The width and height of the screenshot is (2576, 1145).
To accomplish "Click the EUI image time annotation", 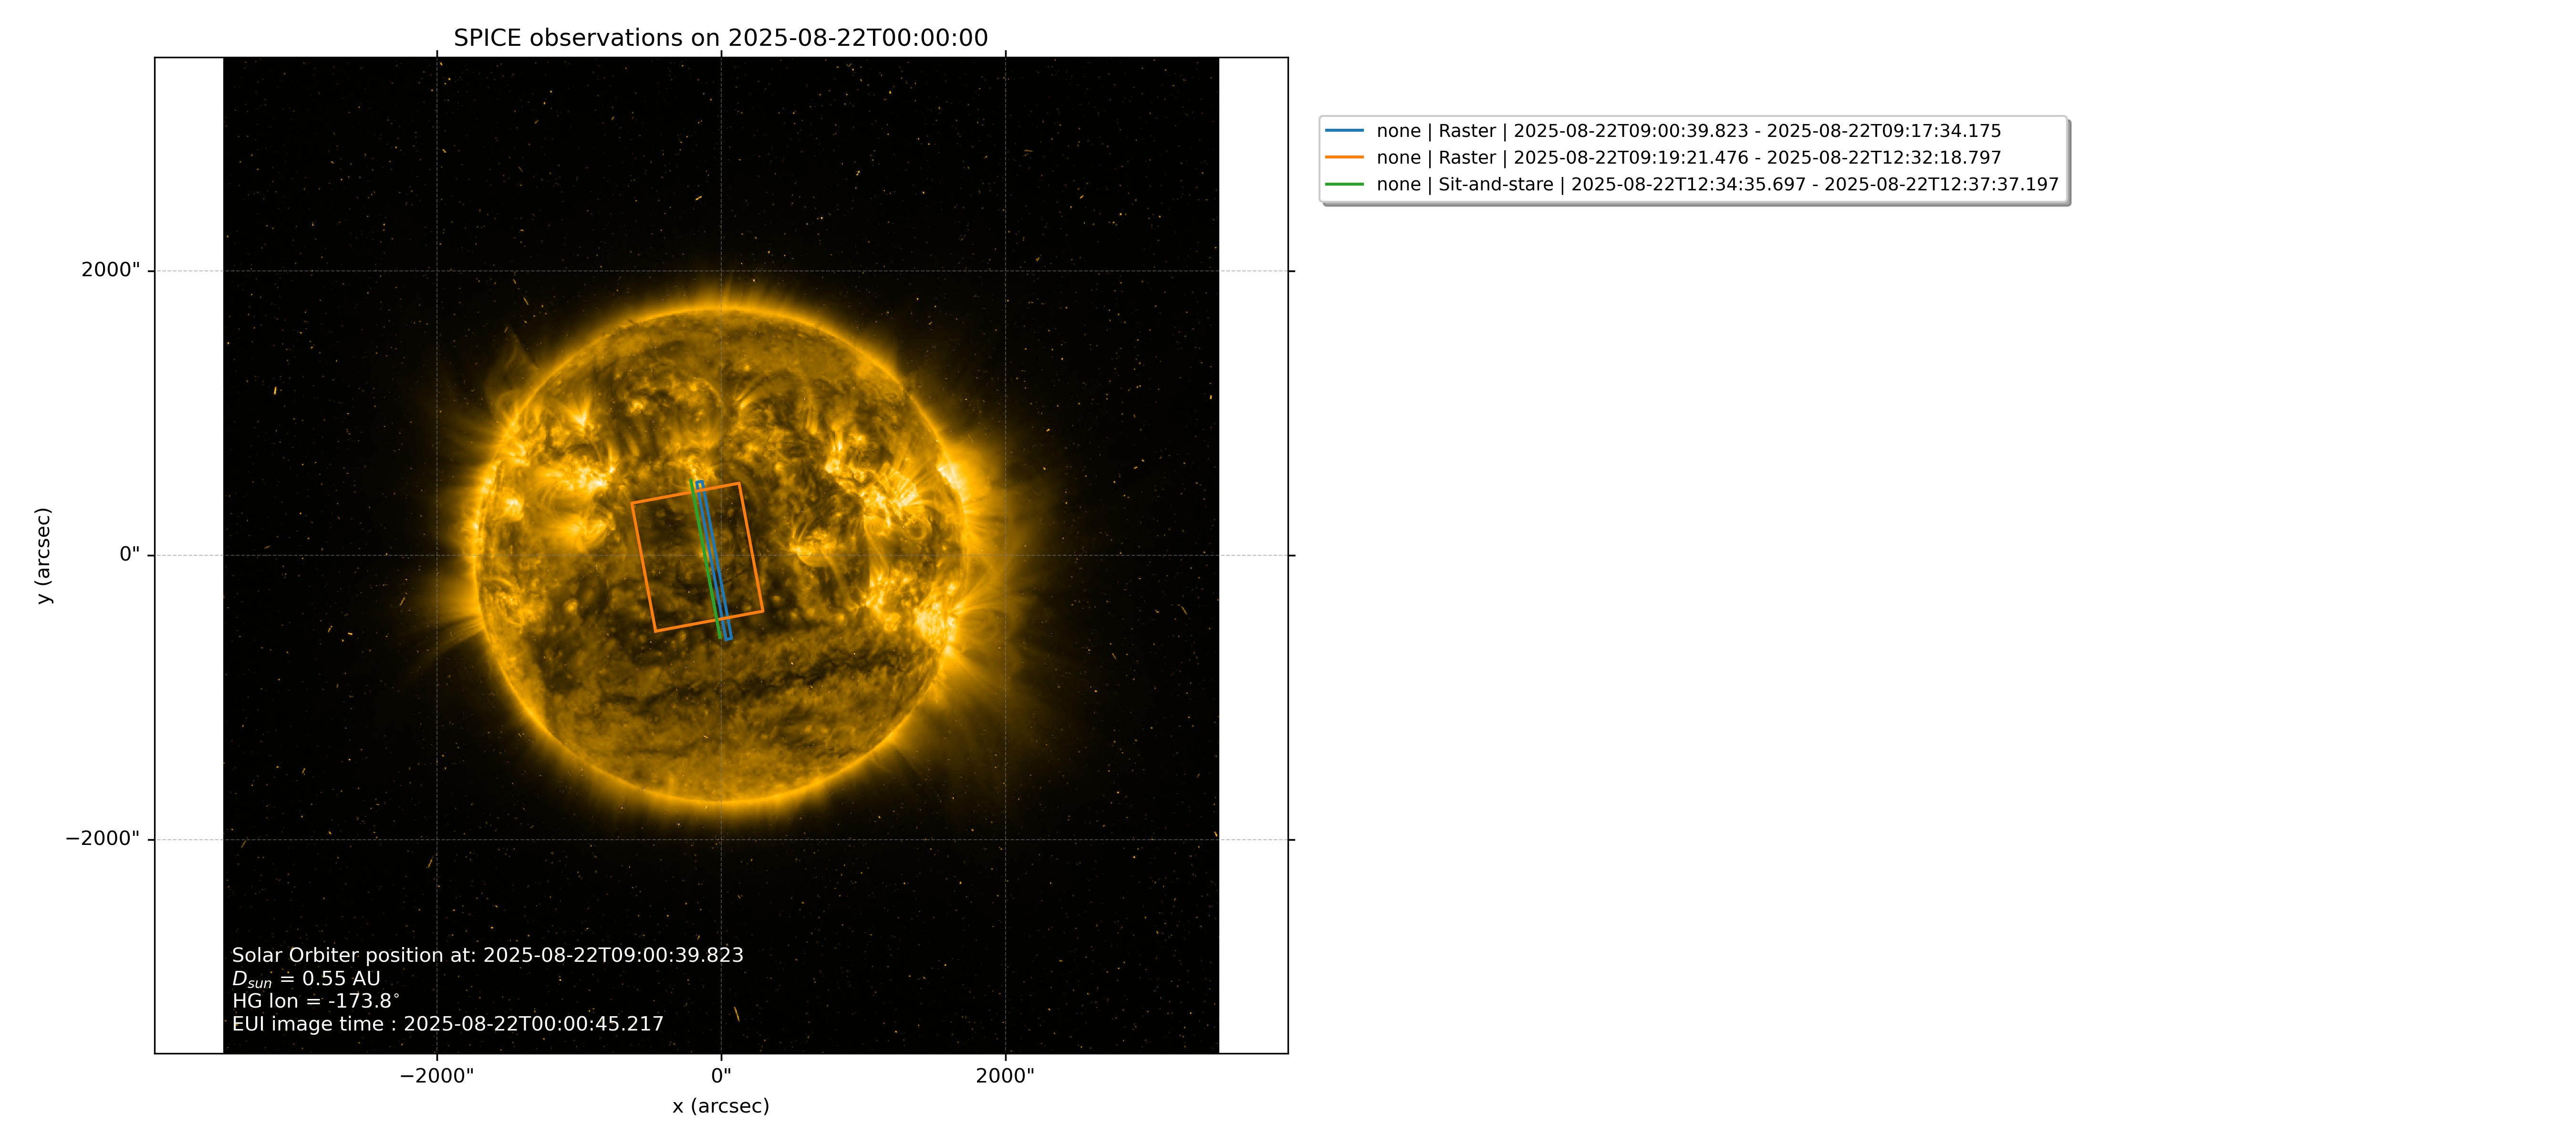I will (448, 1024).
